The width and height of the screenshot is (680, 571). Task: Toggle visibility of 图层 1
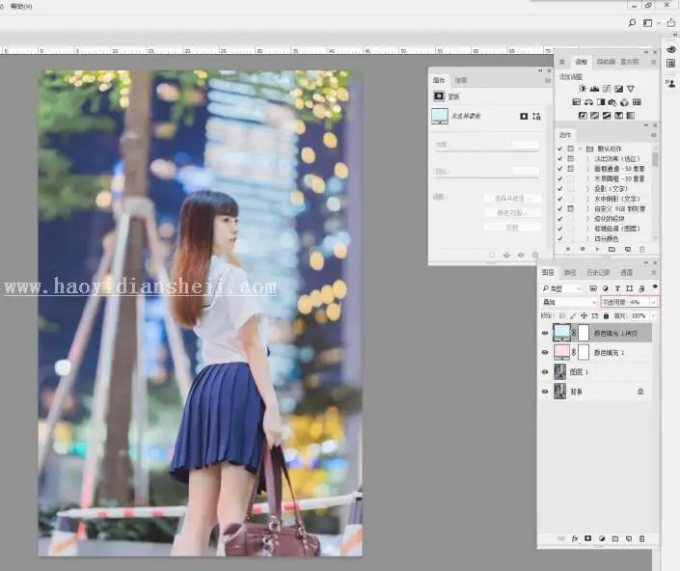545,372
